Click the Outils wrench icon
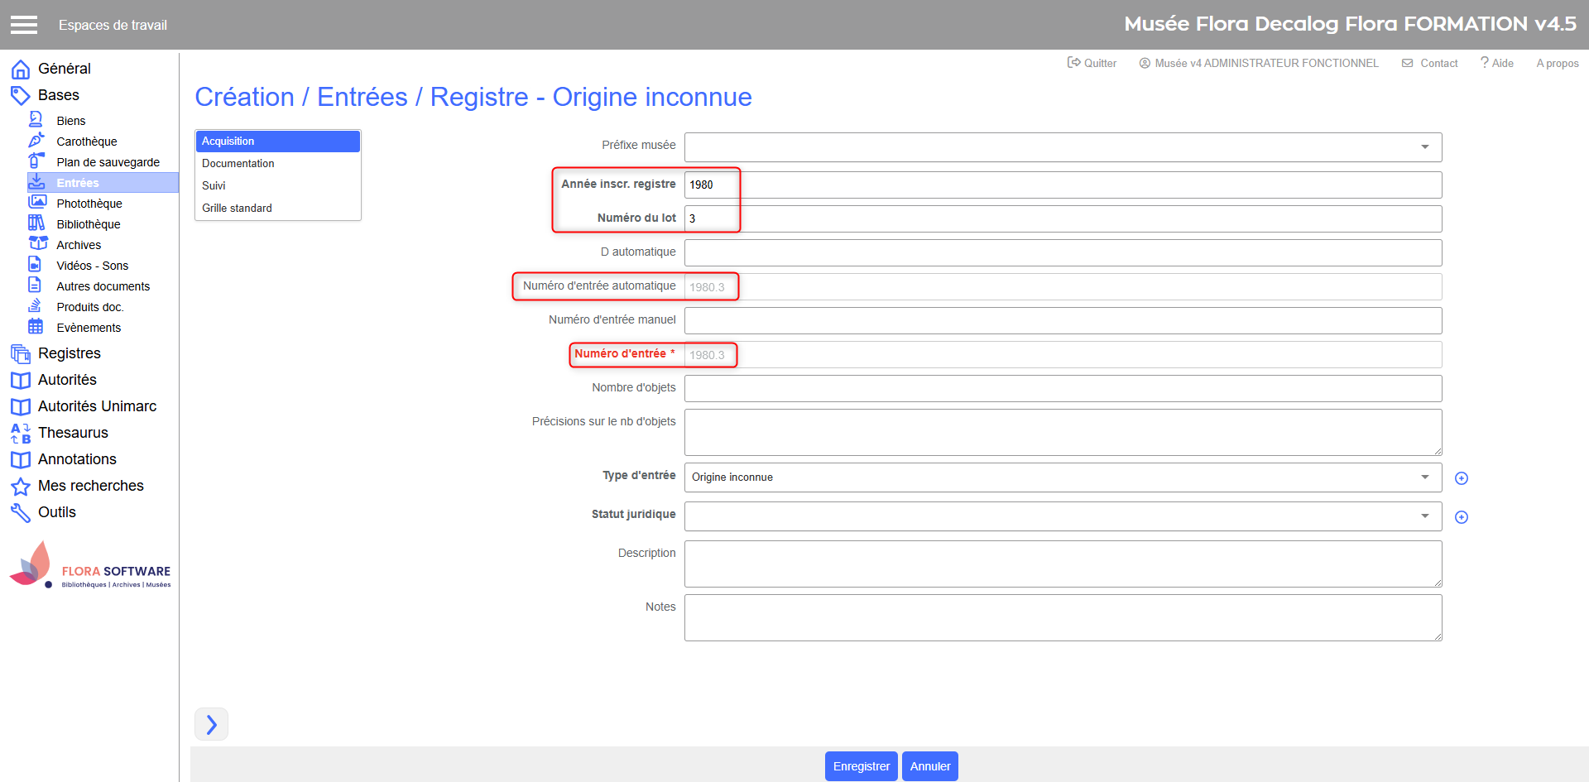This screenshot has width=1589, height=782. click(20, 512)
